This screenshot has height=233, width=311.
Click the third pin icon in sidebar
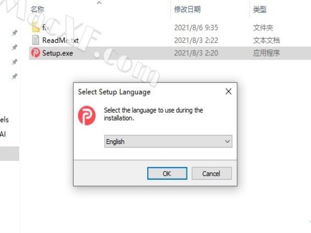pos(15,62)
